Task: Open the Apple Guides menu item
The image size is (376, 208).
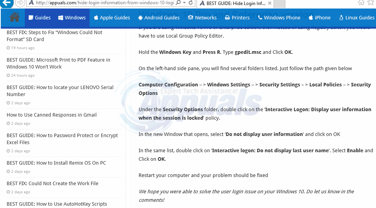Action: coord(112,17)
